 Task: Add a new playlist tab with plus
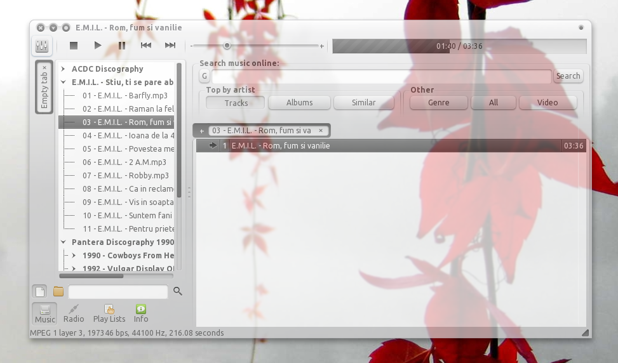point(202,131)
